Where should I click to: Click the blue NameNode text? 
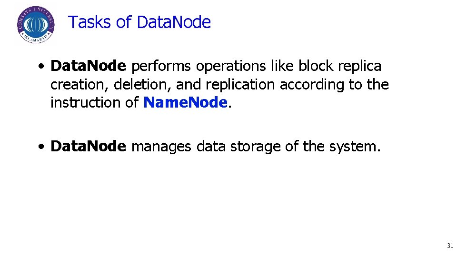tap(185, 102)
